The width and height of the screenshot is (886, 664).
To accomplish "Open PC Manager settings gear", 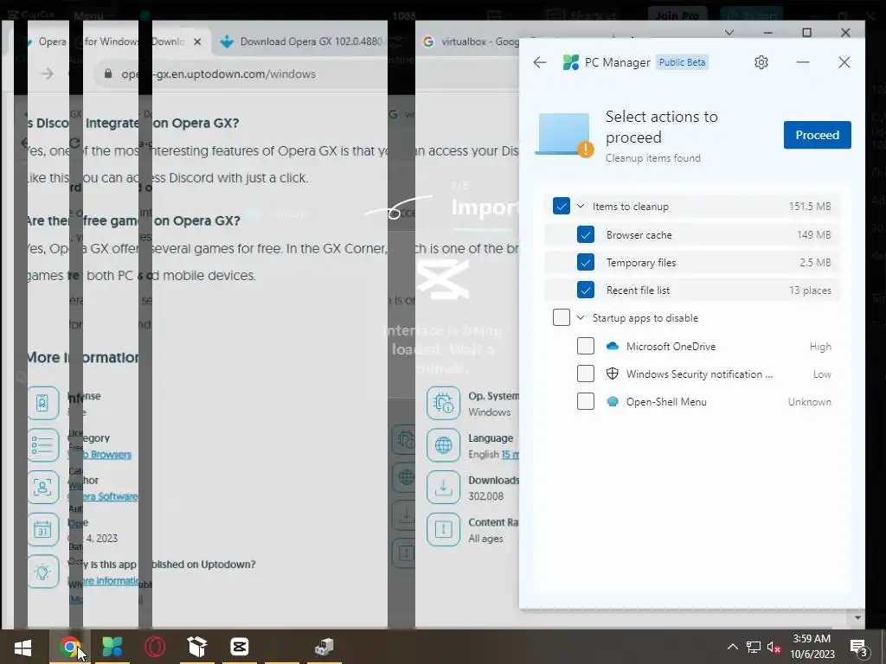I will [761, 62].
